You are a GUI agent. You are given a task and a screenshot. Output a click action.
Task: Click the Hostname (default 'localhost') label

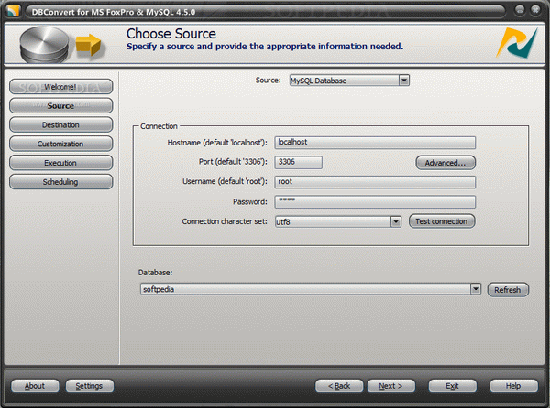pyautogui.click(x=217, y=143)
